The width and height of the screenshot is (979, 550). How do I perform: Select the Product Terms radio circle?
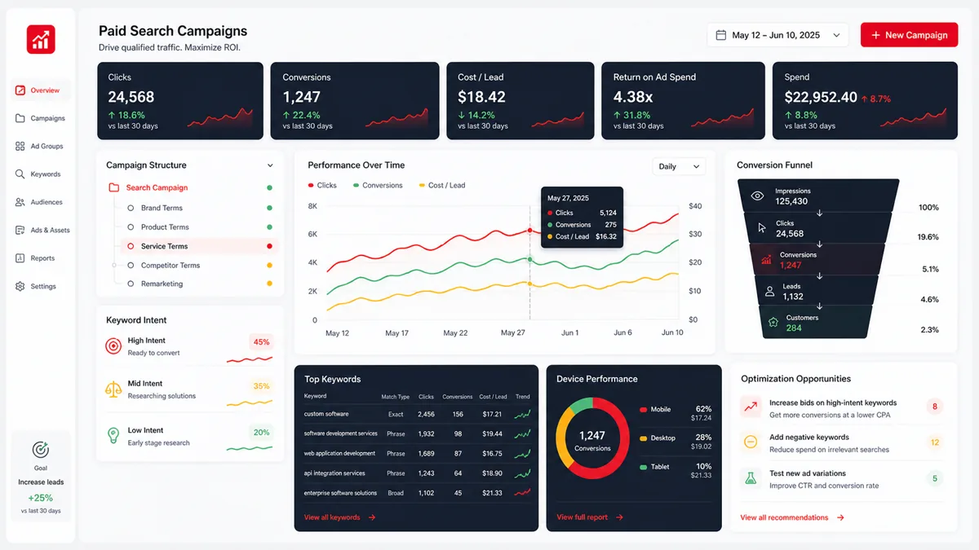coord(131,227)
